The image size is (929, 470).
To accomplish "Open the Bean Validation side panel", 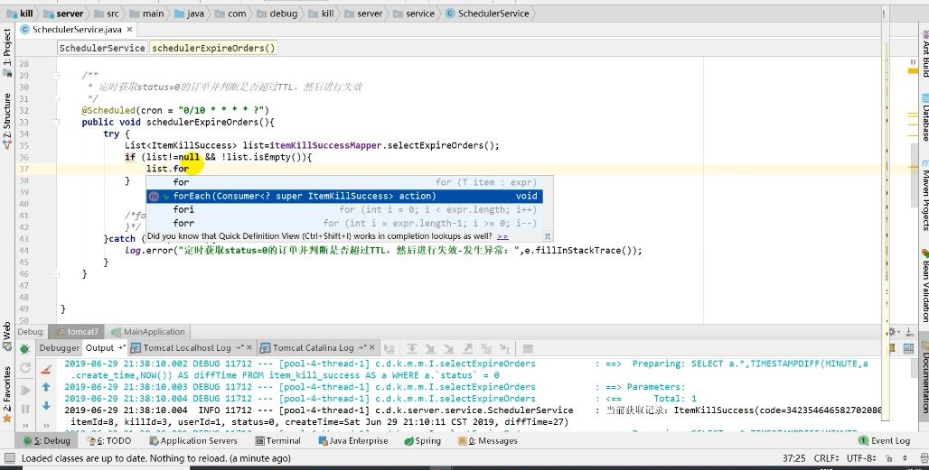I will (924, 285).
